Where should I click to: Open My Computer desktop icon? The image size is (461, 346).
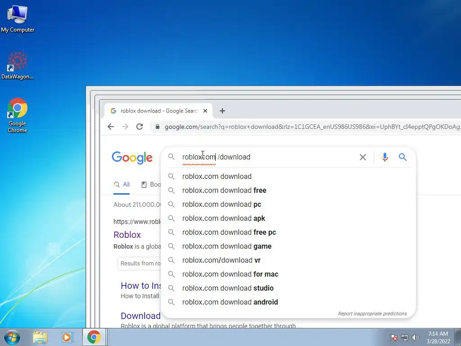tap(18, 19)
